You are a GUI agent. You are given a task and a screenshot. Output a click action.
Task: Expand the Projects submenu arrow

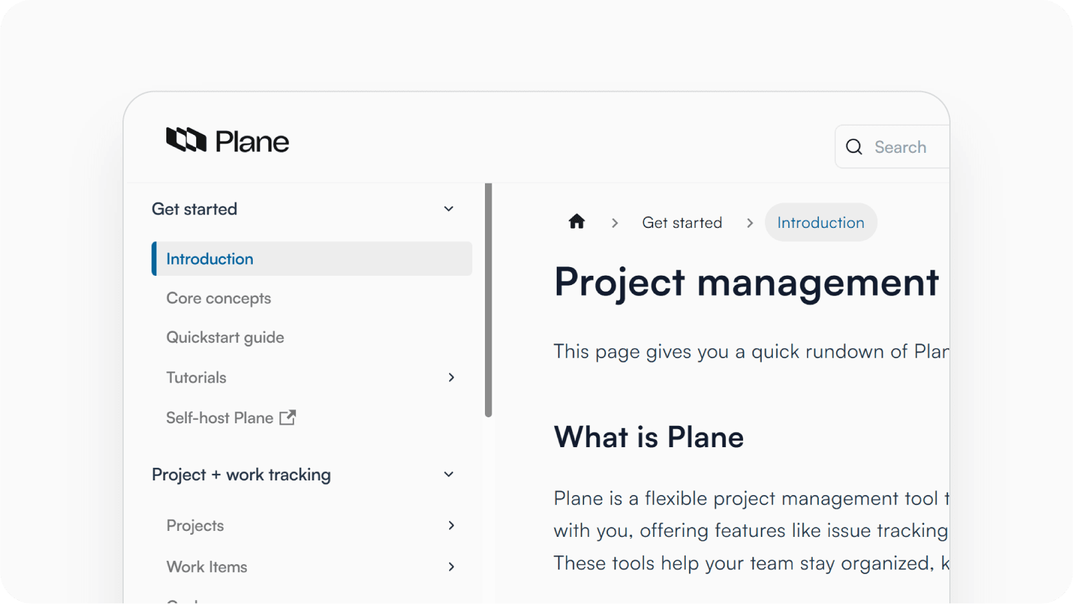[451, 526]
